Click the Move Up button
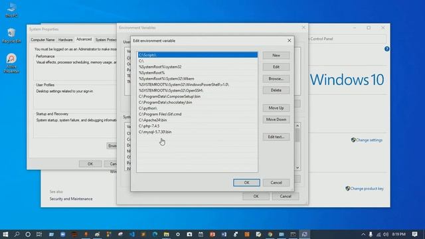 [276, 108]
